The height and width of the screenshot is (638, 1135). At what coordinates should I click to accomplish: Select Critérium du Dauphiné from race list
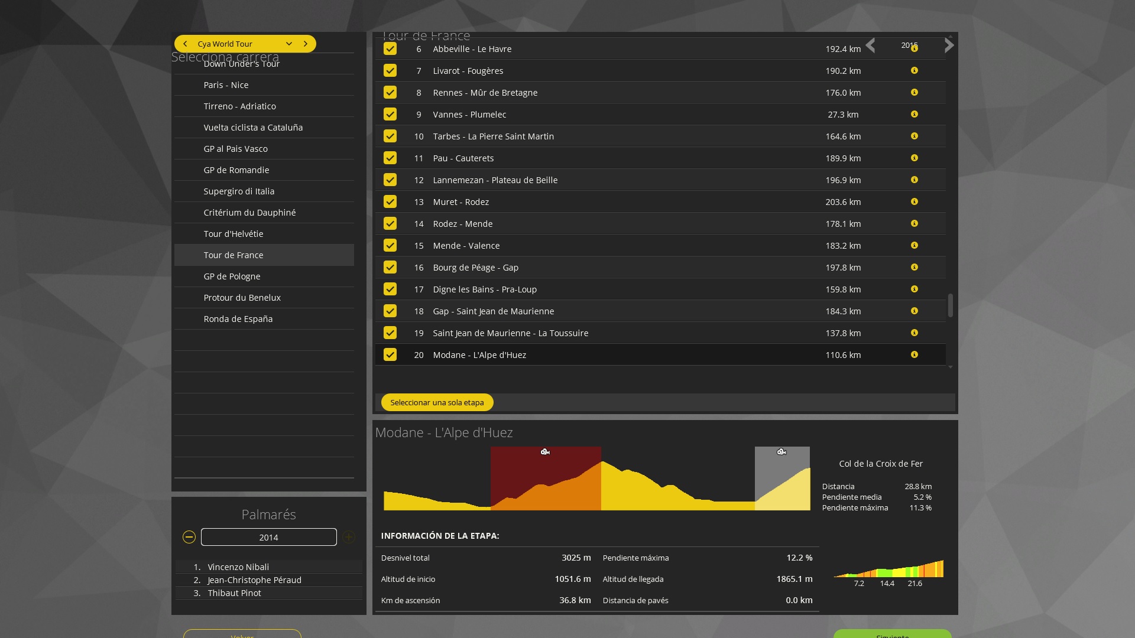tap(249, 213)
